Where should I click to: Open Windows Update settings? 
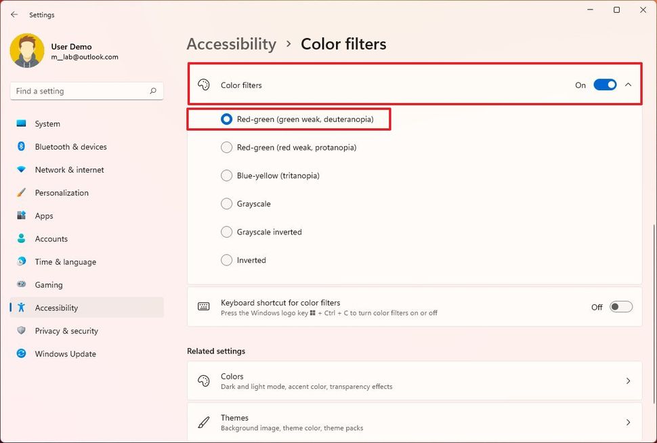[x=65, y=354]
